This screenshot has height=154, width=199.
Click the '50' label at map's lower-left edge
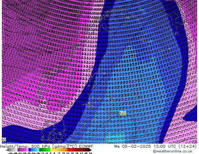pos(4,140)
